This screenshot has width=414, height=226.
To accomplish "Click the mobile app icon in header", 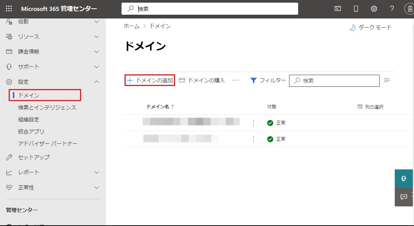I will 356,9.
